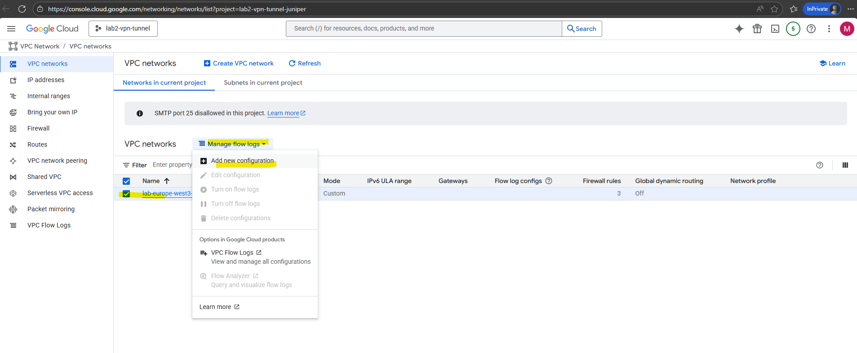This screenshot has height=353, width=857.
Task: Click the InPrivate profile button
Action: (822, 9)
